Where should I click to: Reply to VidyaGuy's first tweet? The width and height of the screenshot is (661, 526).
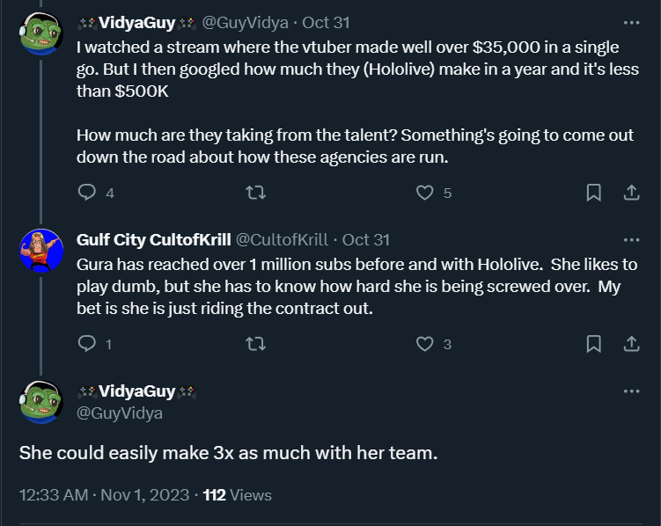point(87,192)
